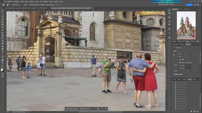The width and height of the screenshot is (202, 113).
Task: Select the Hand tool
Action: (x=3, y=60)
